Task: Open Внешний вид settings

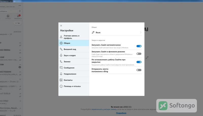Action: tap(74, 49)
